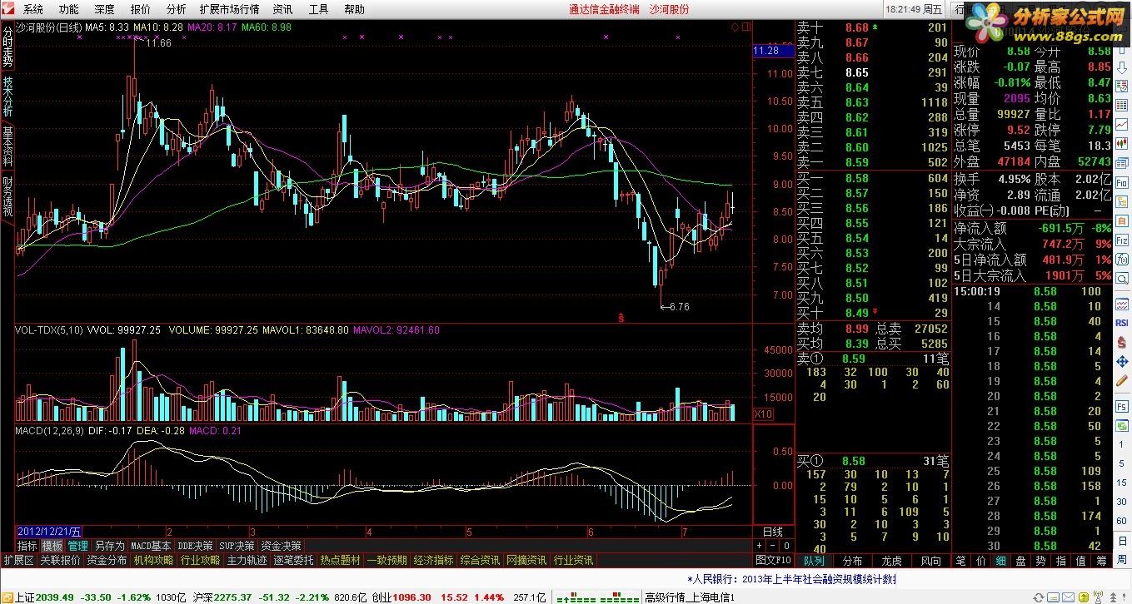Open the 功能 menu
This screenshot has width=1132, height=604.
(69, 9)
